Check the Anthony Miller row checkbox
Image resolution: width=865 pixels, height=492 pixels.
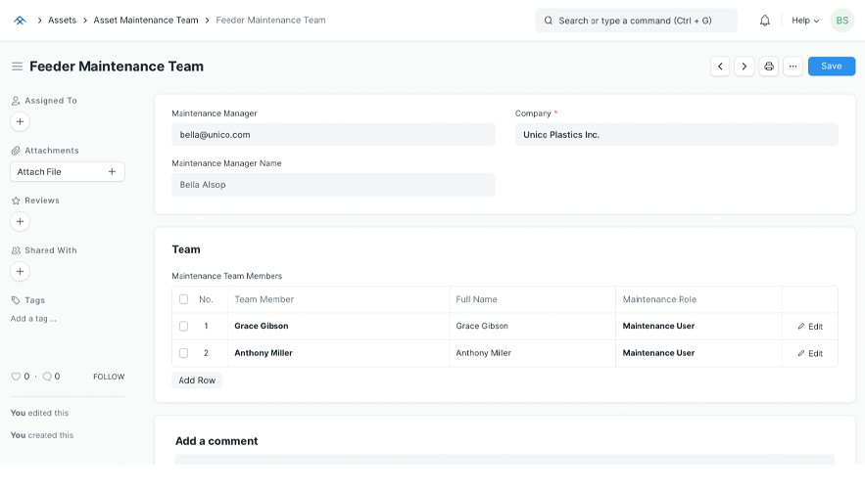[x=184, y=353]
